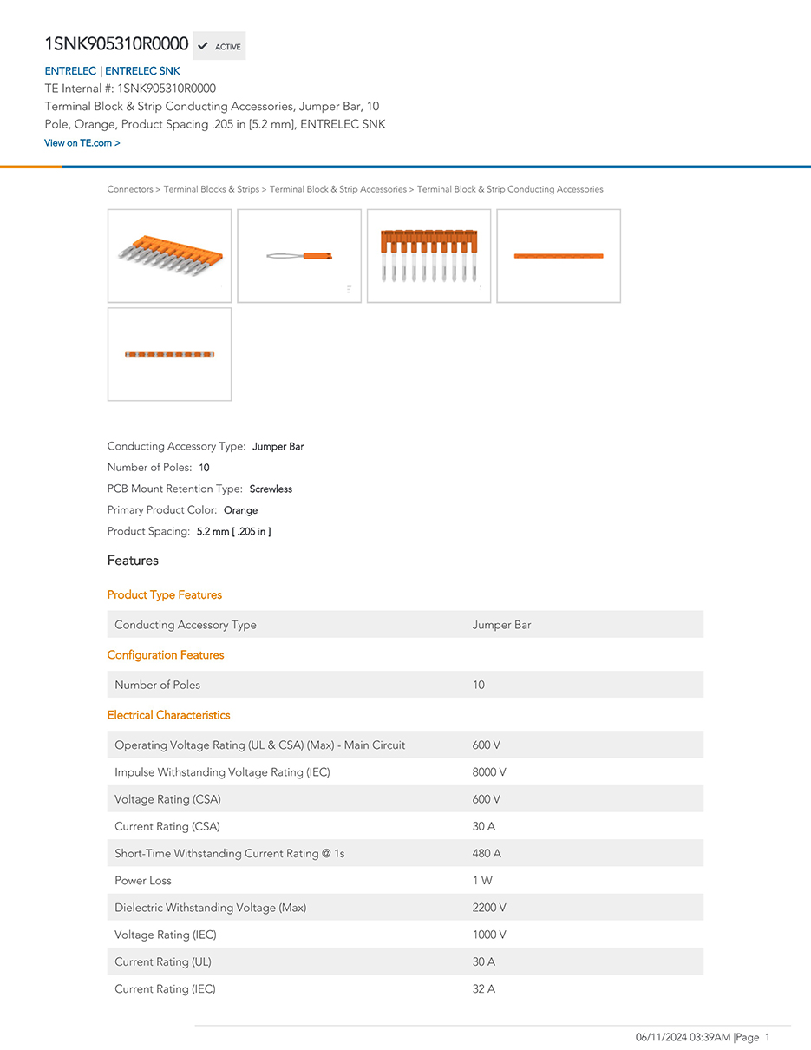Click the 1SNK905310R0000 part number title
Viewport: 811px width, 1050px height.
click(116, 44)
